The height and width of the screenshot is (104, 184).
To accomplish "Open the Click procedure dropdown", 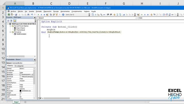I will (161, 18).
